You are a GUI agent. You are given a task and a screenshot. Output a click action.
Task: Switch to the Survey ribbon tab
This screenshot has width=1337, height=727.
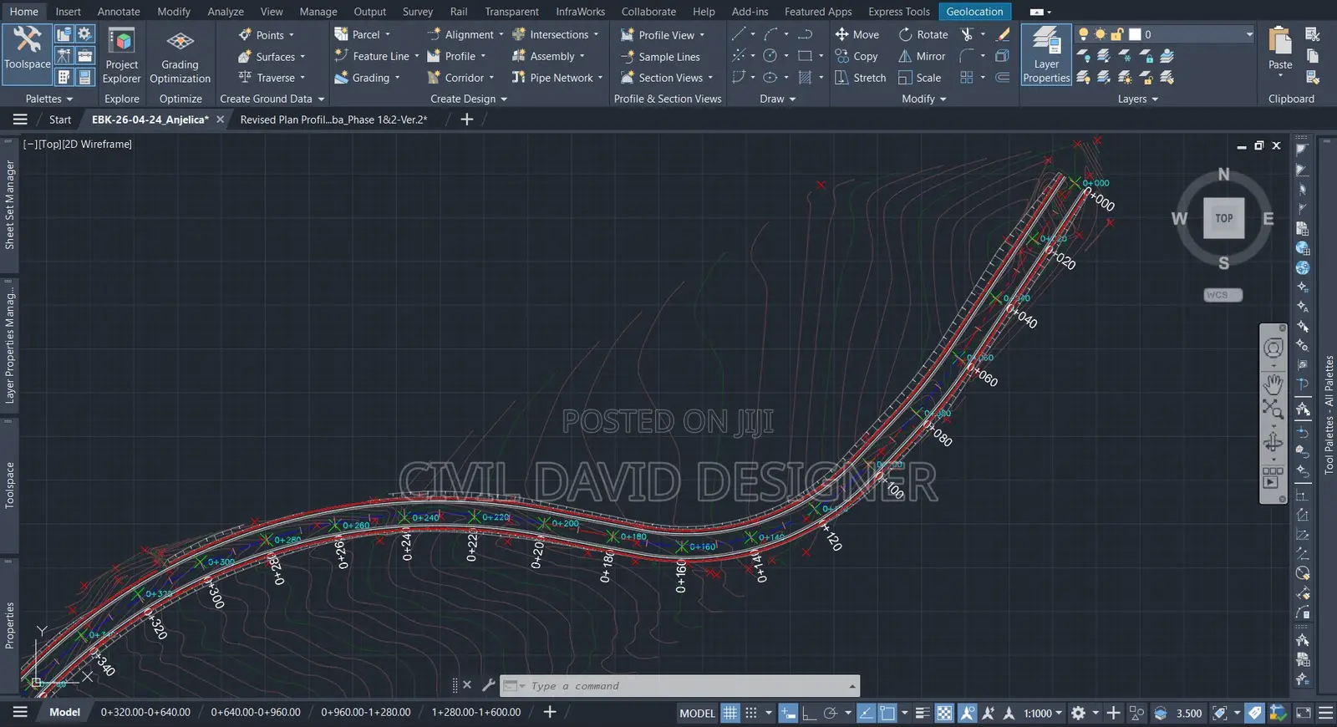(418, 12)
